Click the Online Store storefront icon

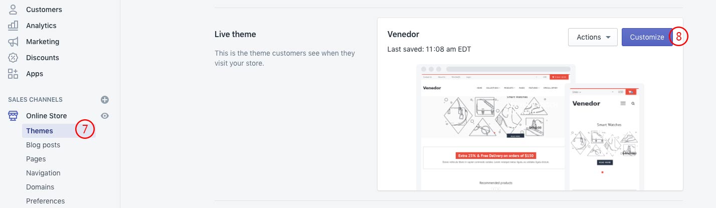13,116
